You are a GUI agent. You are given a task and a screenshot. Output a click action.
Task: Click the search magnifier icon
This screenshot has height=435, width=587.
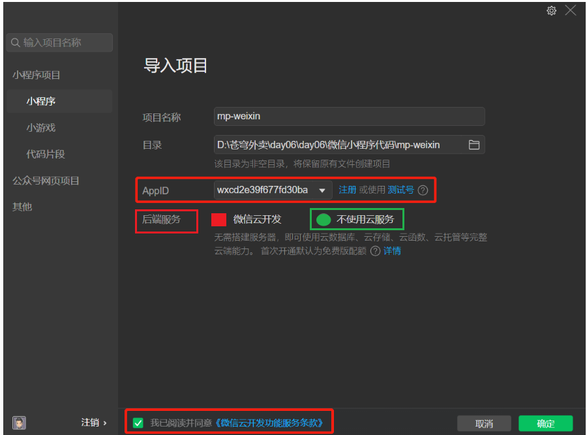pos(16,42)
